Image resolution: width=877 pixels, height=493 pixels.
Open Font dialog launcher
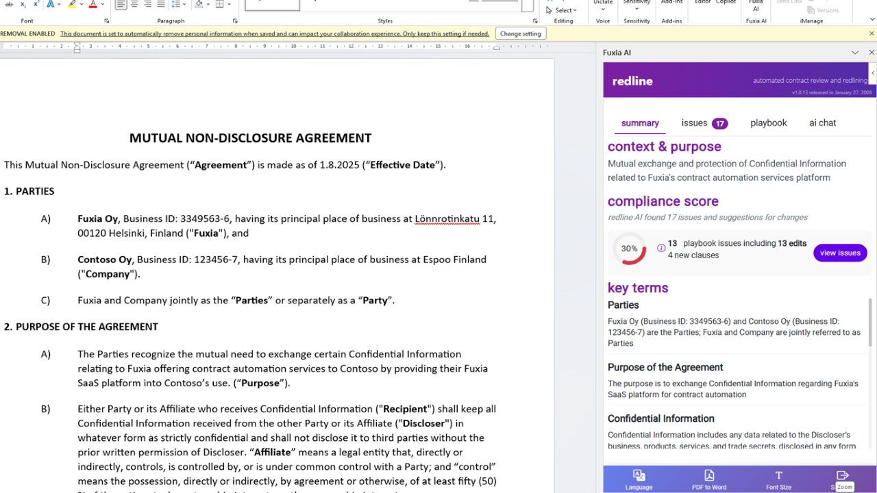coord(107,21)
